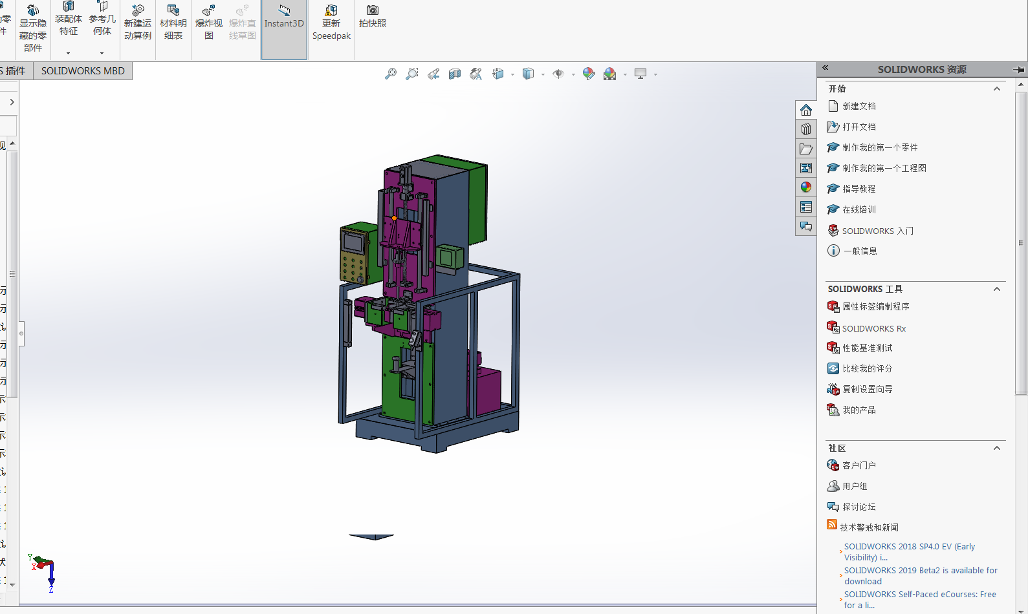The height and width of the screenshot is (614, 1028).
Task: Open the Design Library side tab
Action: click(x=805, y=129)
